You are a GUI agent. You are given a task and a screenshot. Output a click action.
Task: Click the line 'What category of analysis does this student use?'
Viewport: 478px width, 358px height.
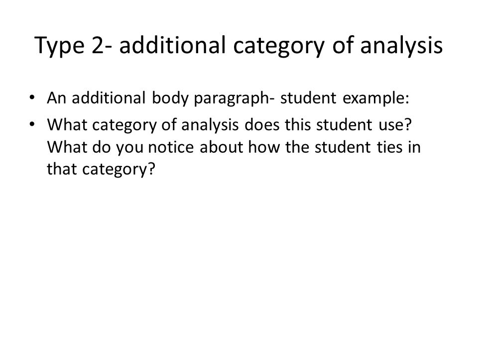coord(229,125)
